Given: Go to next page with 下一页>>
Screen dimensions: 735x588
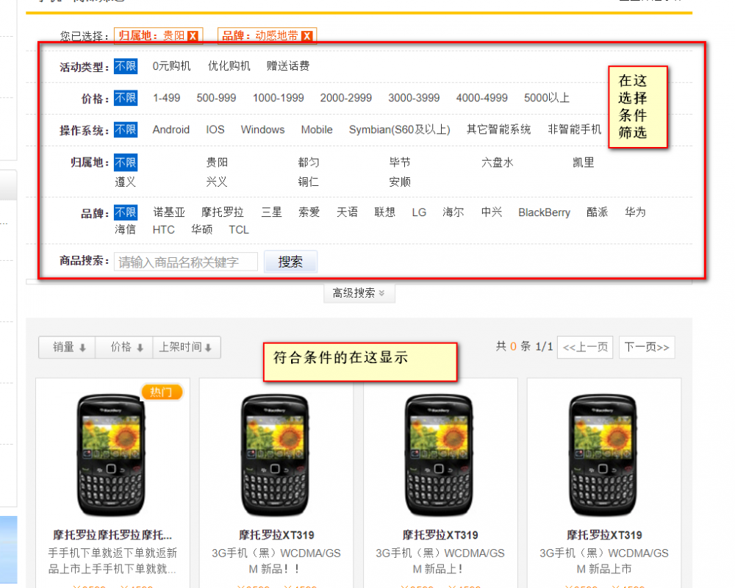Looking at the screenshot, I should coord(647,348).
